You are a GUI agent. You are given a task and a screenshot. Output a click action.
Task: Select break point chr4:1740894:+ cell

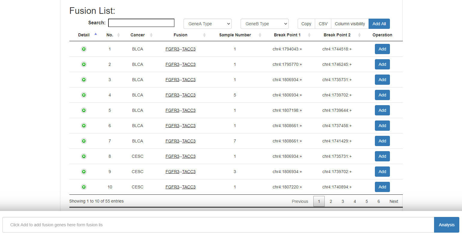[x=337, y=187]
